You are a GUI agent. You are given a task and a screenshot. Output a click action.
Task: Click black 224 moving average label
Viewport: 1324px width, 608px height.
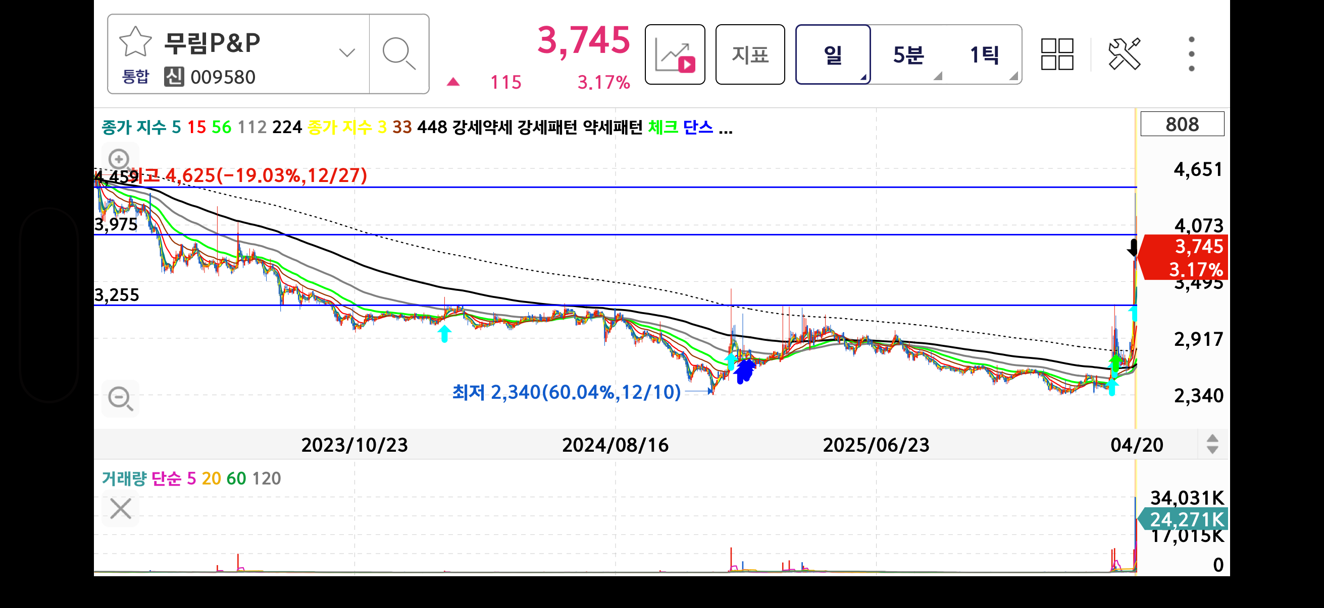click(x=287, y=127)
